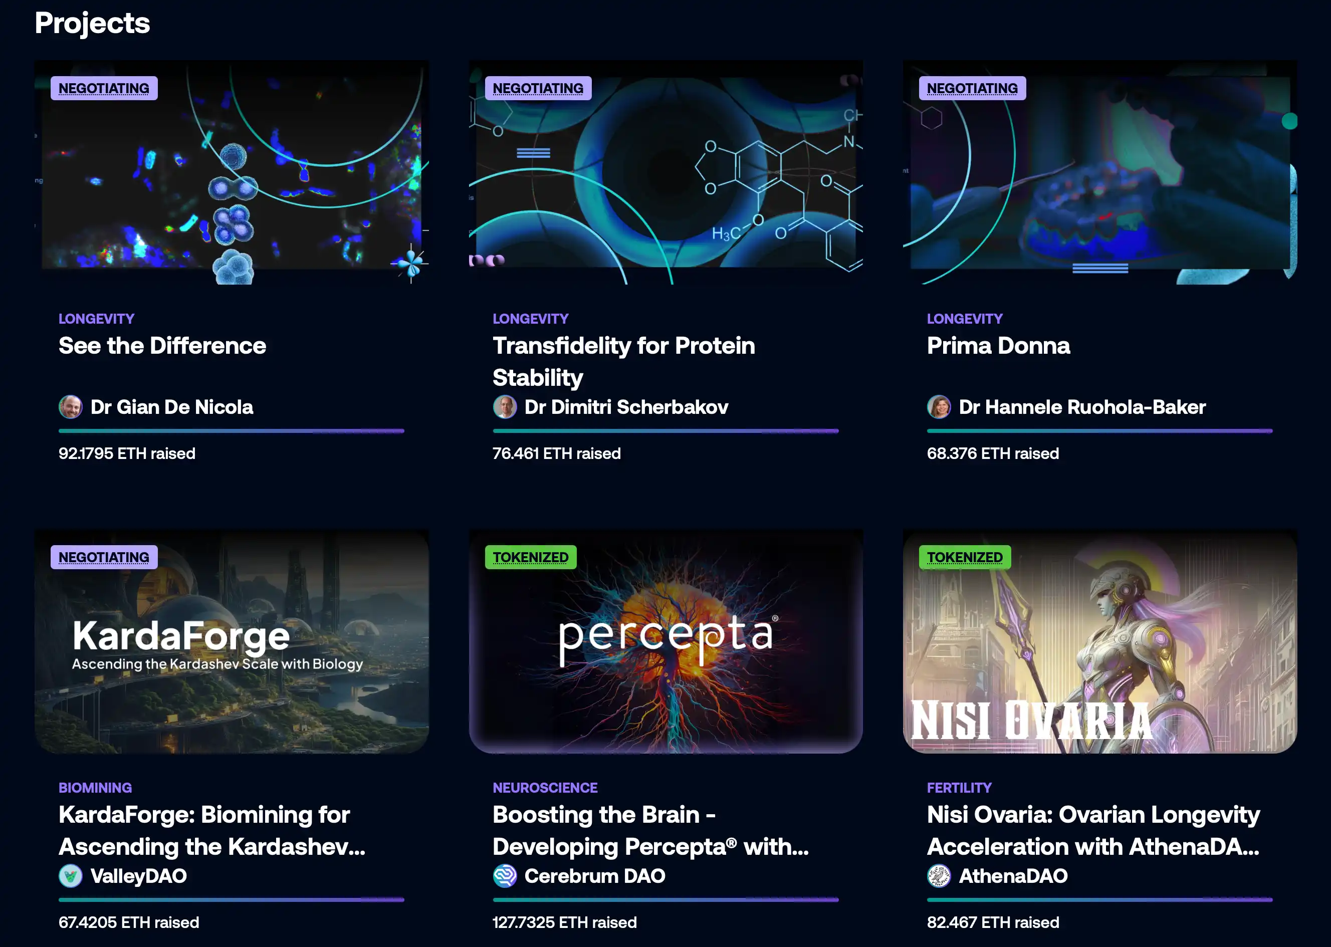Click Dr Dimitri Scherbakov's avatar photo
The width and height of the screenshot is (1331, 947).
(x=505, y=407)
